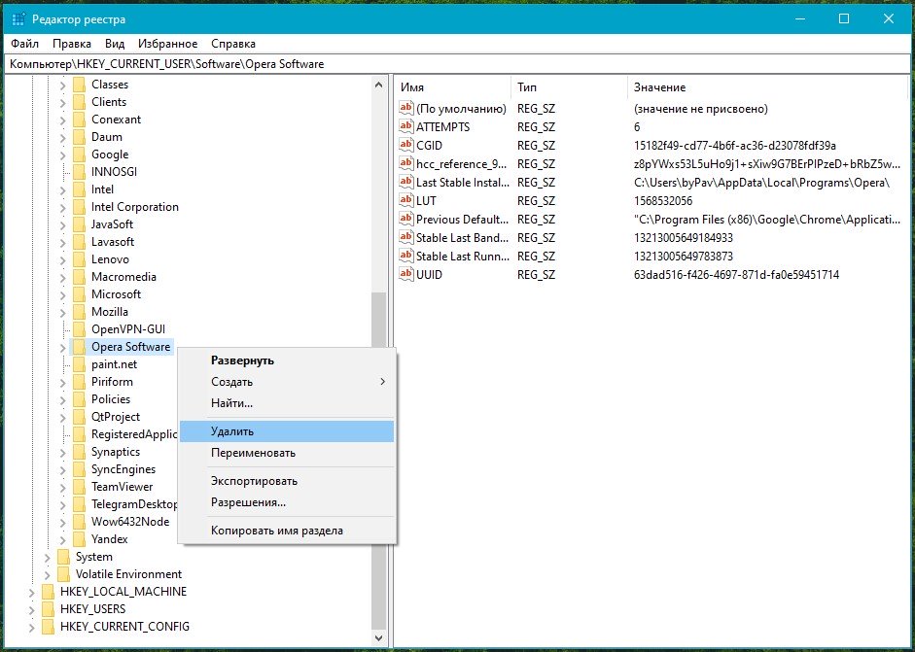The width and height of the screenshot is (915, 652).
Task: Select the Stable Last Runn... value row
Action: click(653, 256)
